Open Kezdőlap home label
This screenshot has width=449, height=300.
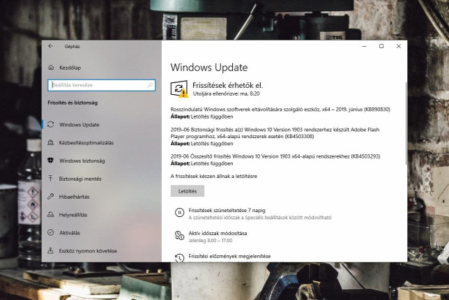click(70, 68)
